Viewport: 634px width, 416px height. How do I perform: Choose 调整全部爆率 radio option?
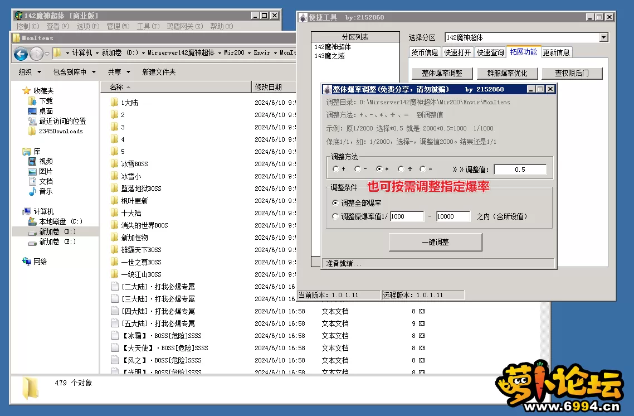coord(357,203)
